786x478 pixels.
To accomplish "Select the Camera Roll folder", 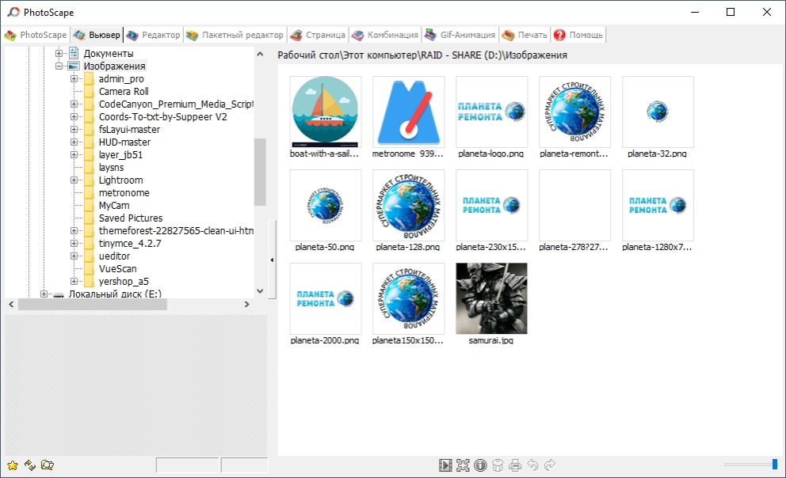I will 123,92.
